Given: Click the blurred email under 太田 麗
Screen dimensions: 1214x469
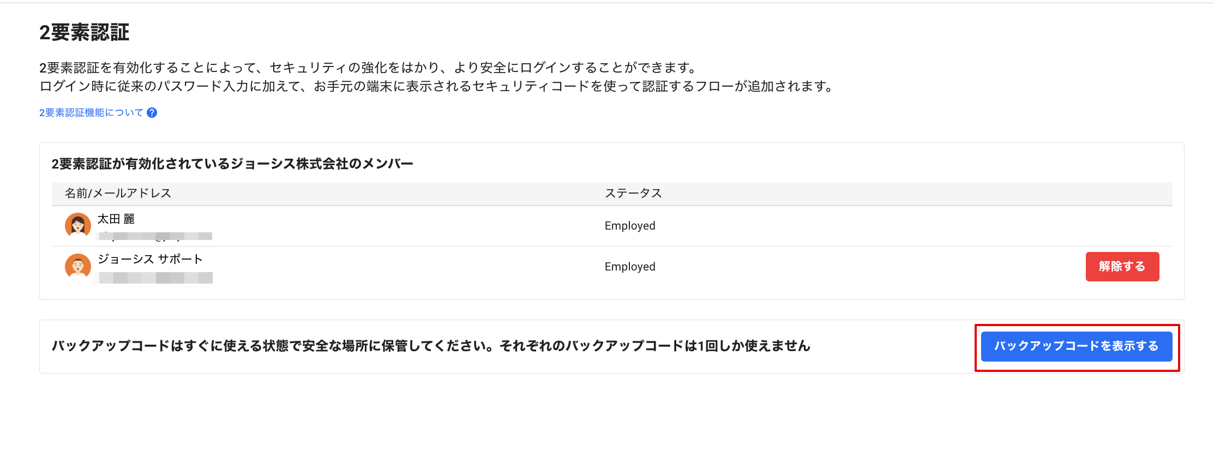Looking at the screenshot, I should pyautogui.click(x=155, y=236).
